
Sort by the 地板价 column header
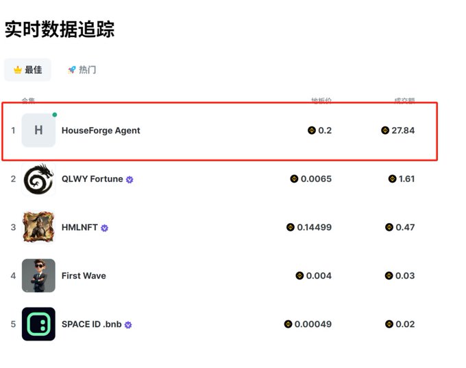[321, 100]
